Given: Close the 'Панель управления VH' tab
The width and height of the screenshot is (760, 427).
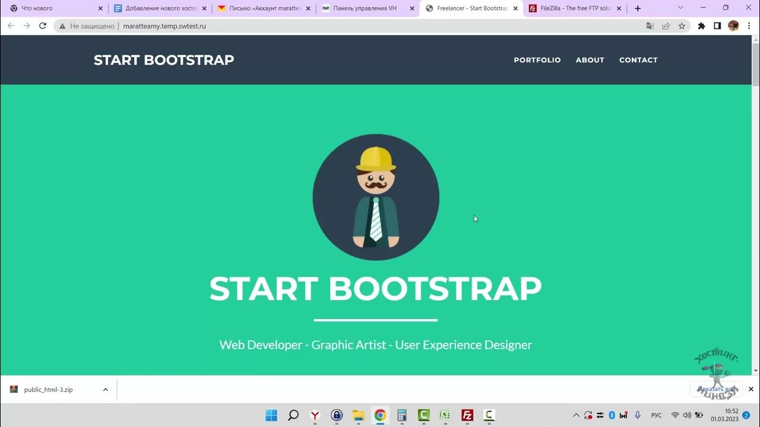Looking at the screenshot, I should click(x=412, y=8).
